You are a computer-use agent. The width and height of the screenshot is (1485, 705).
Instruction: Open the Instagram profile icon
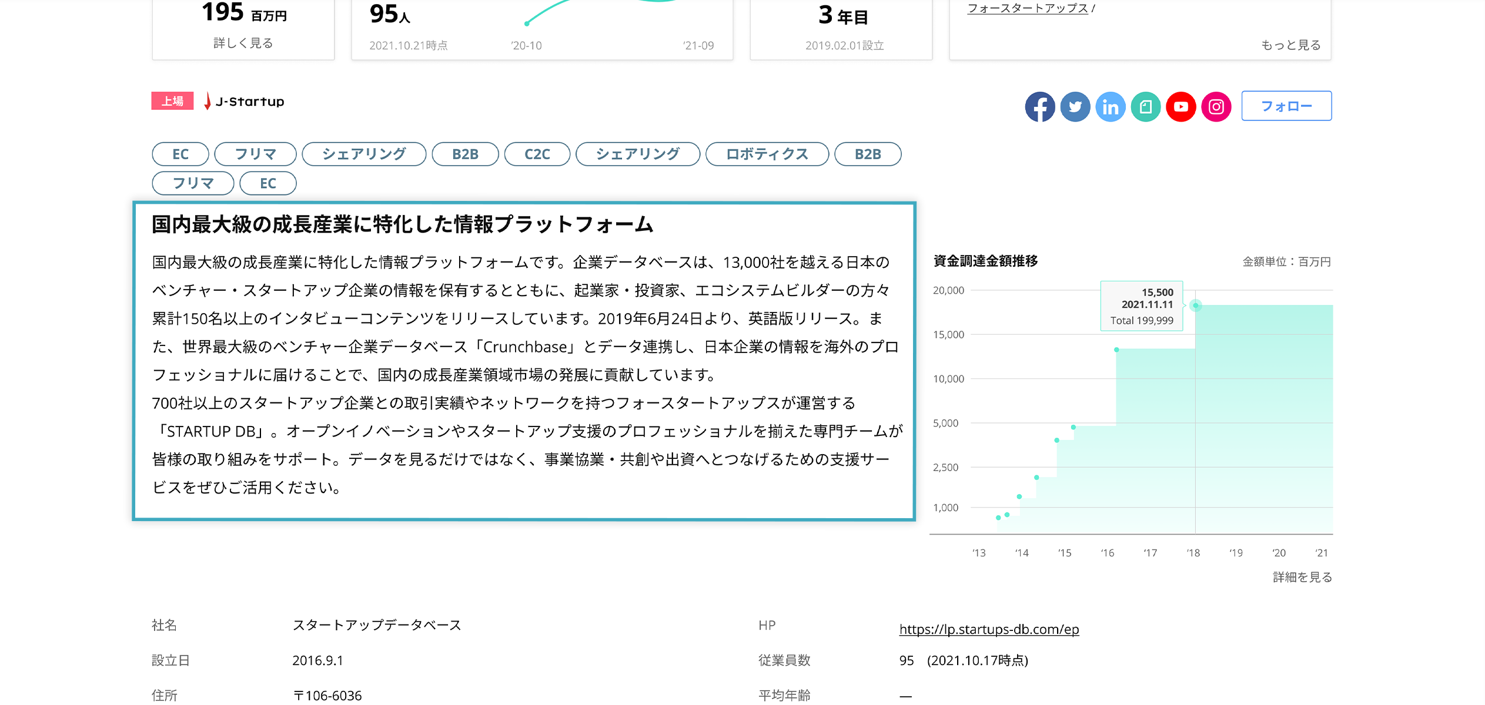click(x=1216, y=106)
